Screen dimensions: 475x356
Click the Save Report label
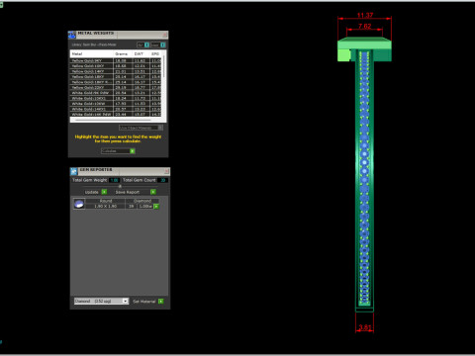(x=128, y=192)
